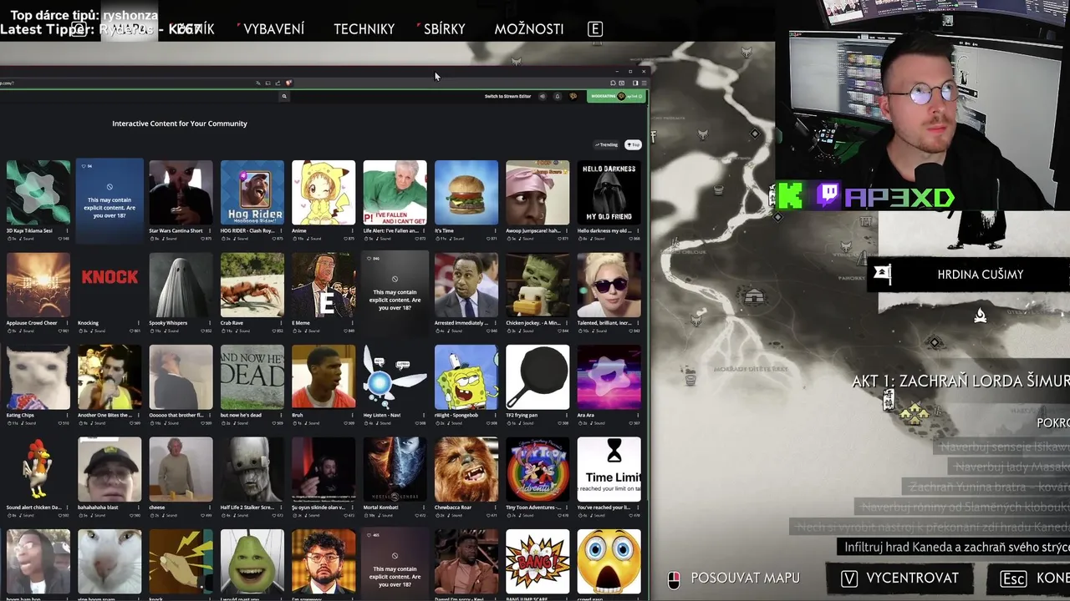Open the MOŽNOSTI game menu tab
Image resolution: width=1070 pixels, height=601 pixels.
(x=528, y=28)
